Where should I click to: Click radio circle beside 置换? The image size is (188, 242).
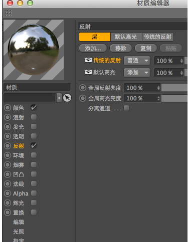(x=8, y=212)
